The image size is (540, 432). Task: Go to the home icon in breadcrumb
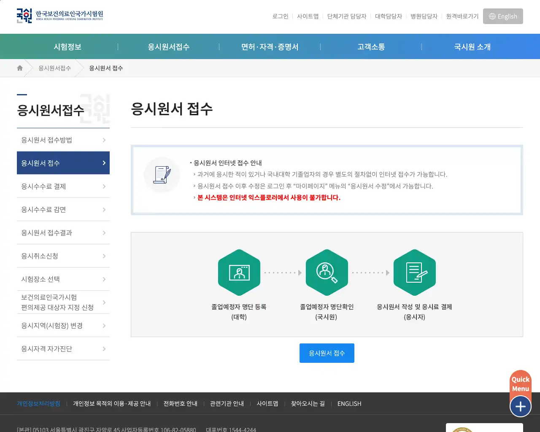(20, 68)
